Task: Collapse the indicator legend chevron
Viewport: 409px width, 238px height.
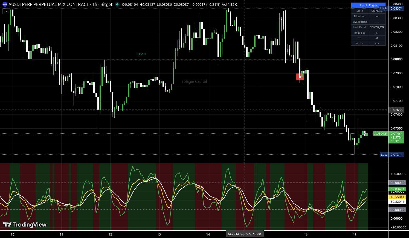Action: coord(6,11)
